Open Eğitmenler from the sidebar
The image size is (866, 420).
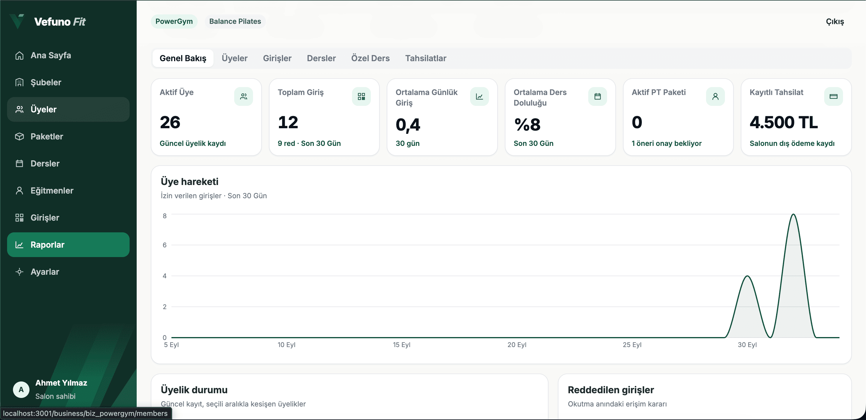point(68,191)
